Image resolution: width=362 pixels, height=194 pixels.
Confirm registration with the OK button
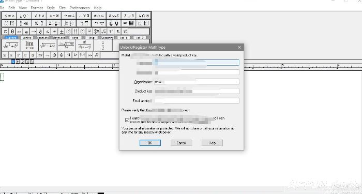tap(150, 143)
